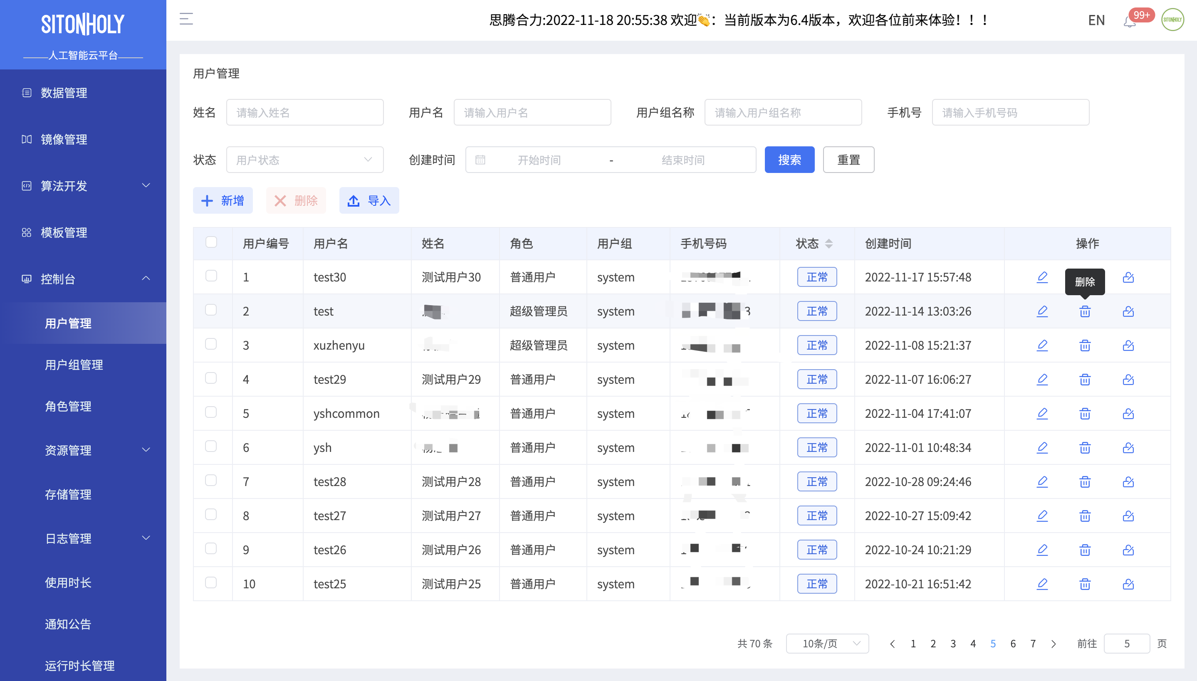The height and width of the screenshot is (681, 1197).
Task: Edit user test28 with the pencil icon
Action: point(1042,482)
